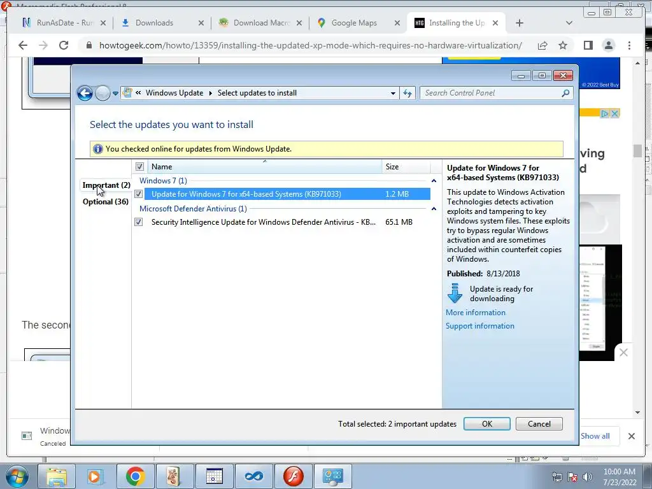Open the Solitaire card icon in the taskbar
This screenshot has width=652, height=489.
(x=174, y=476)
